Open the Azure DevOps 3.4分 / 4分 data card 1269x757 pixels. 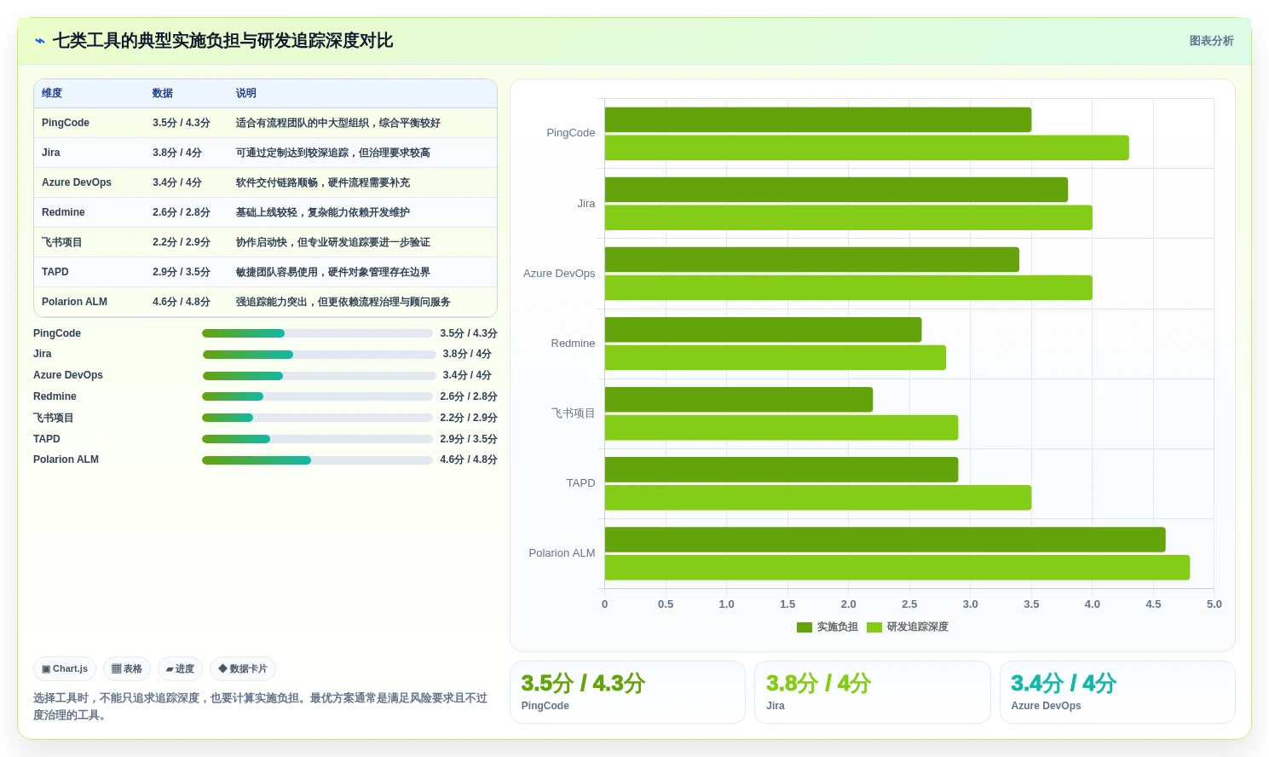1117,692
